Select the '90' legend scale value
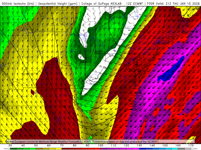 pos(88,145)
